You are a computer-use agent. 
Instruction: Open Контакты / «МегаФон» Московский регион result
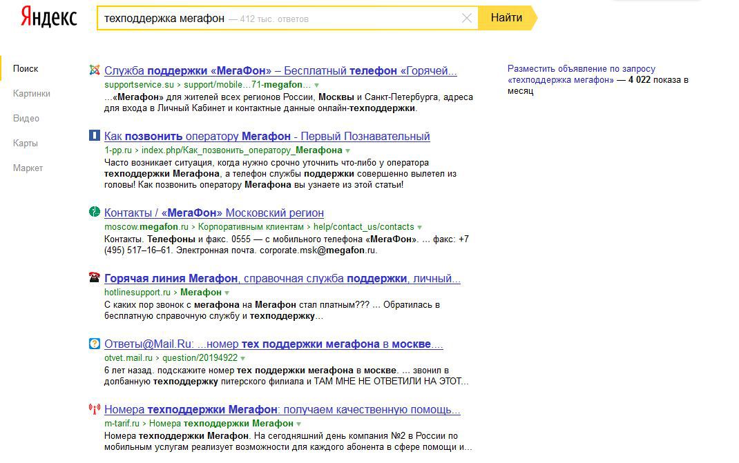pos(214,213)
